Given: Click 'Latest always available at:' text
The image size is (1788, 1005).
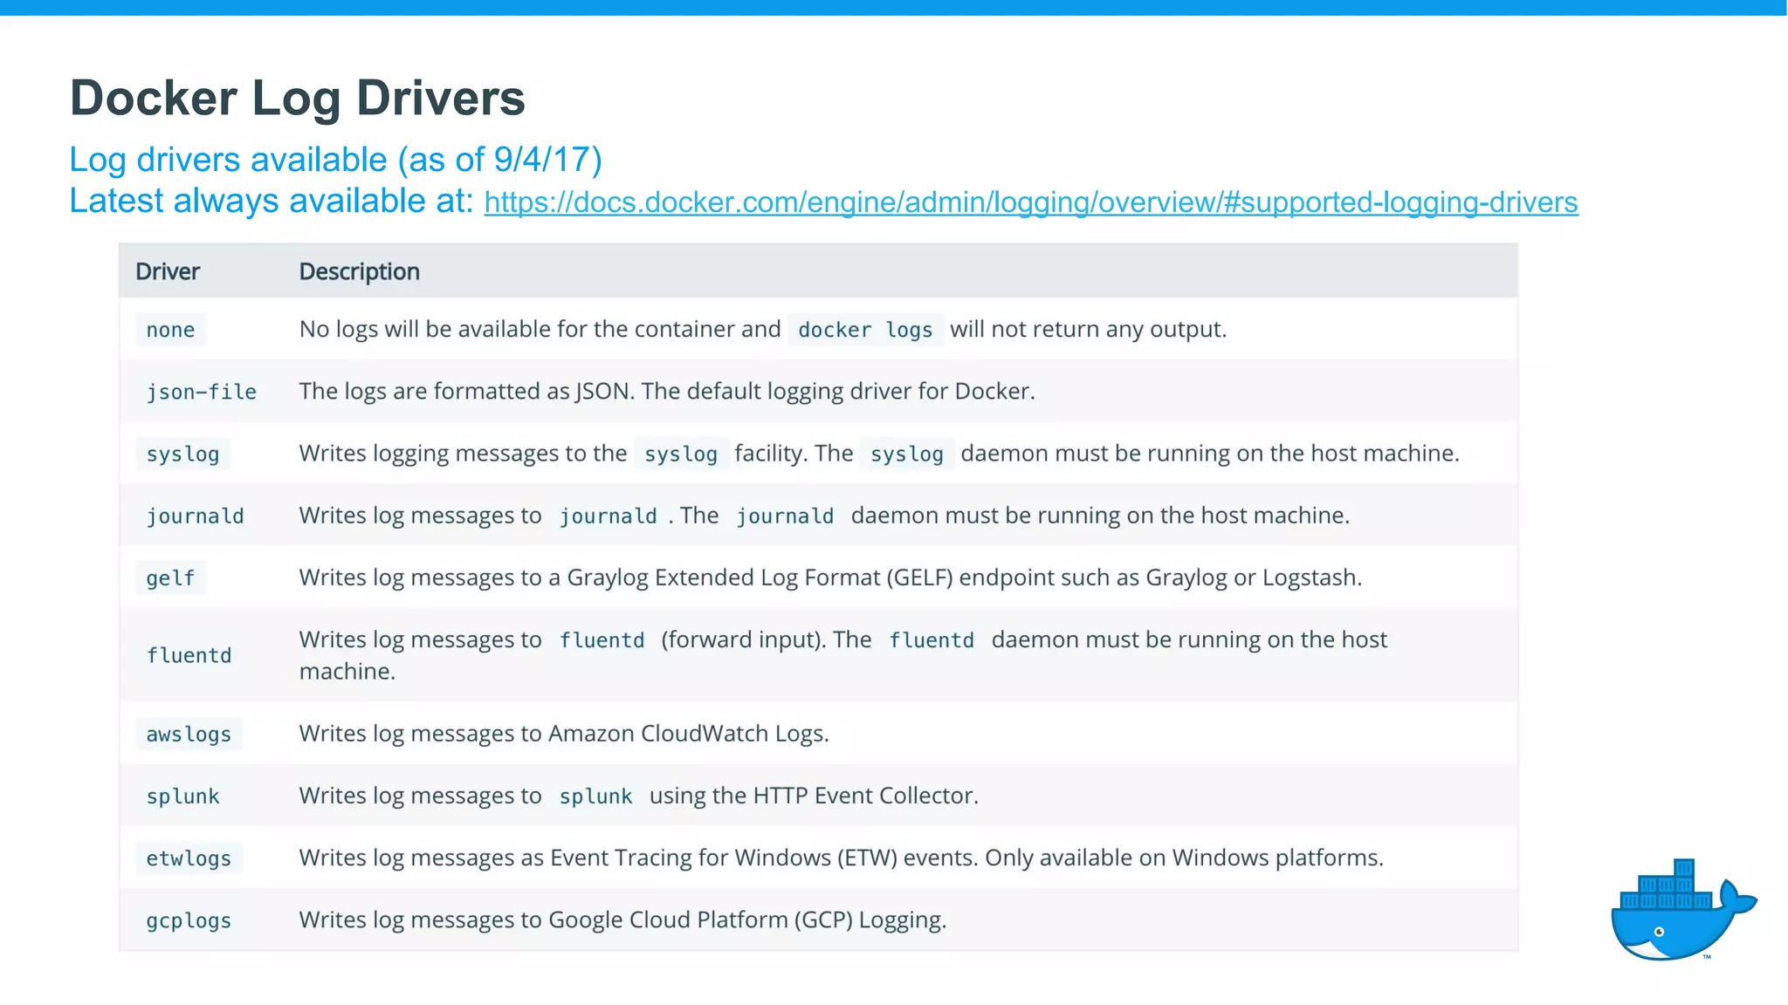Looking at the screenshot, I should tap(272, 201).
